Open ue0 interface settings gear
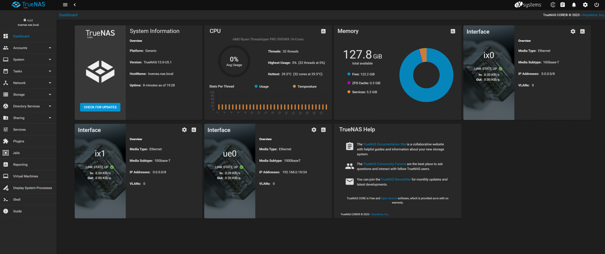 pyautogui.click(x=314, y=130)
